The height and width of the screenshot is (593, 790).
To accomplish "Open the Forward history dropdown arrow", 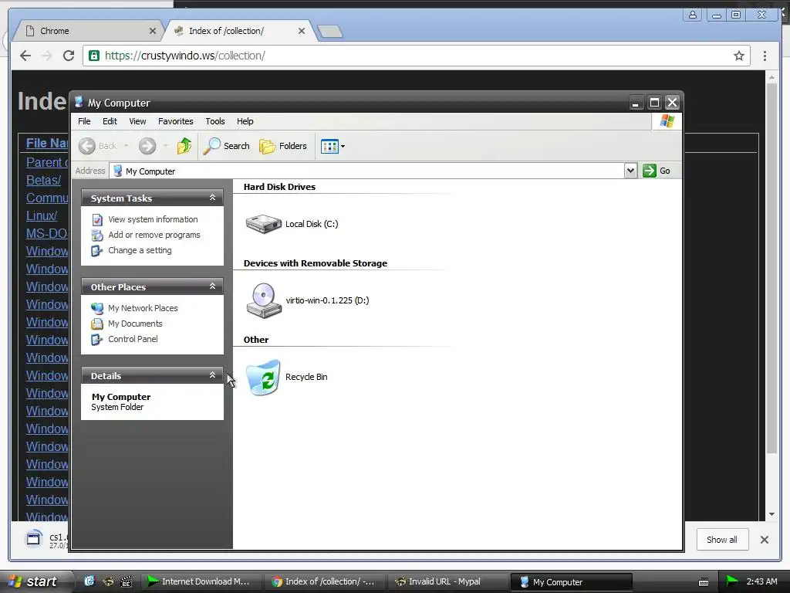I will [165, 146].
